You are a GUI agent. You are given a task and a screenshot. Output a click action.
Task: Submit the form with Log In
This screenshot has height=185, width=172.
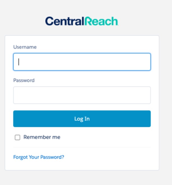pos(82,119)
